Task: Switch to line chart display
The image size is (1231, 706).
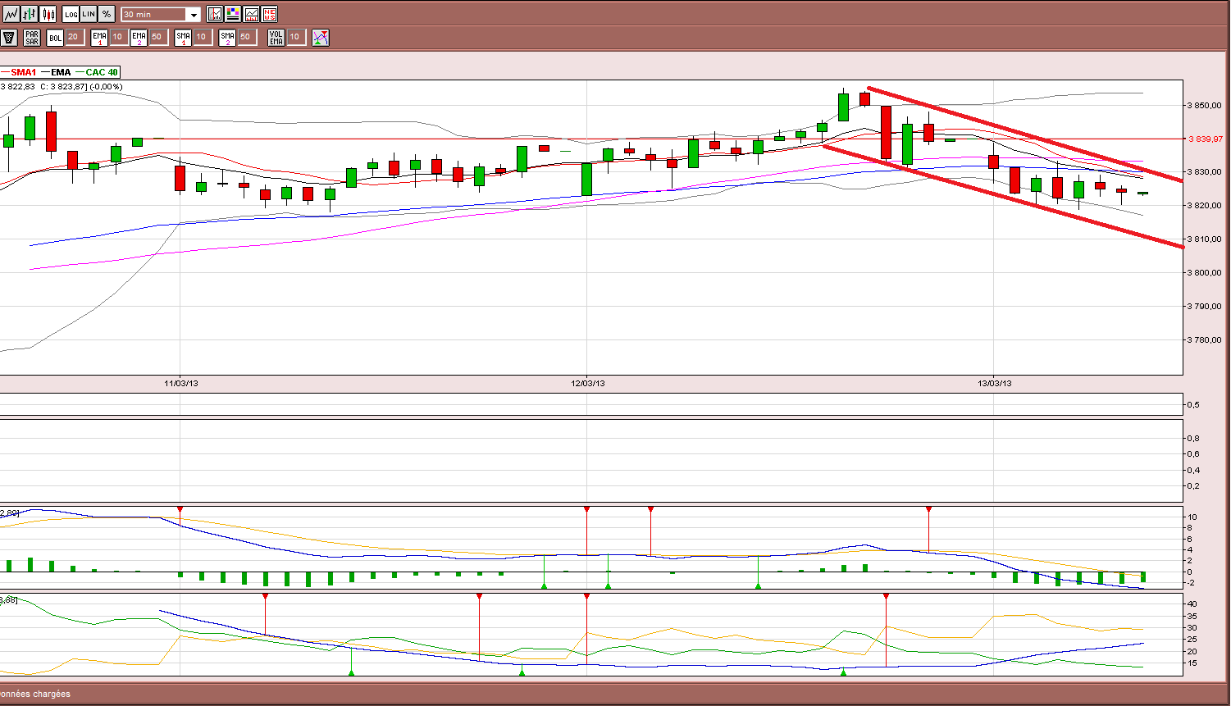Action: 11,14
